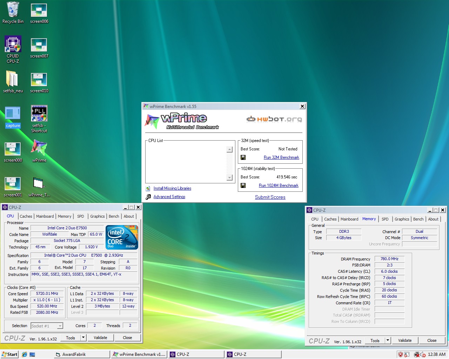The width and height of the screenshot is (449, 359).
Task: Click Validate button in left CPU-Z
Action: pyautogui.click(x=100, y=338)
